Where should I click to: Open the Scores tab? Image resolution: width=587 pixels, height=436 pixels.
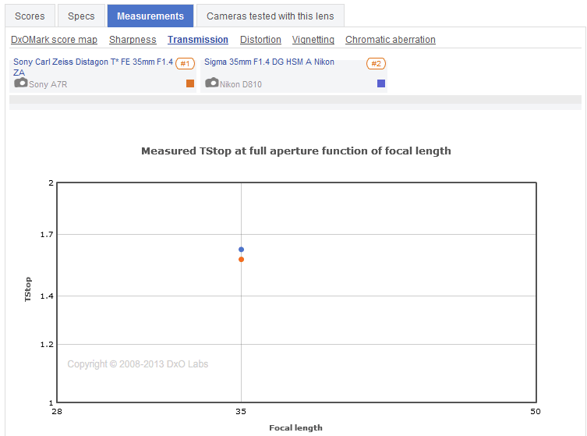[30, 16]
